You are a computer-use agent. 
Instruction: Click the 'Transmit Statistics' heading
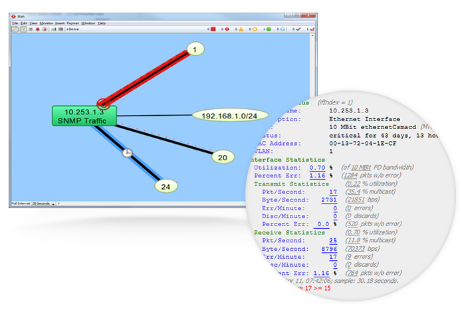(291, 184)
